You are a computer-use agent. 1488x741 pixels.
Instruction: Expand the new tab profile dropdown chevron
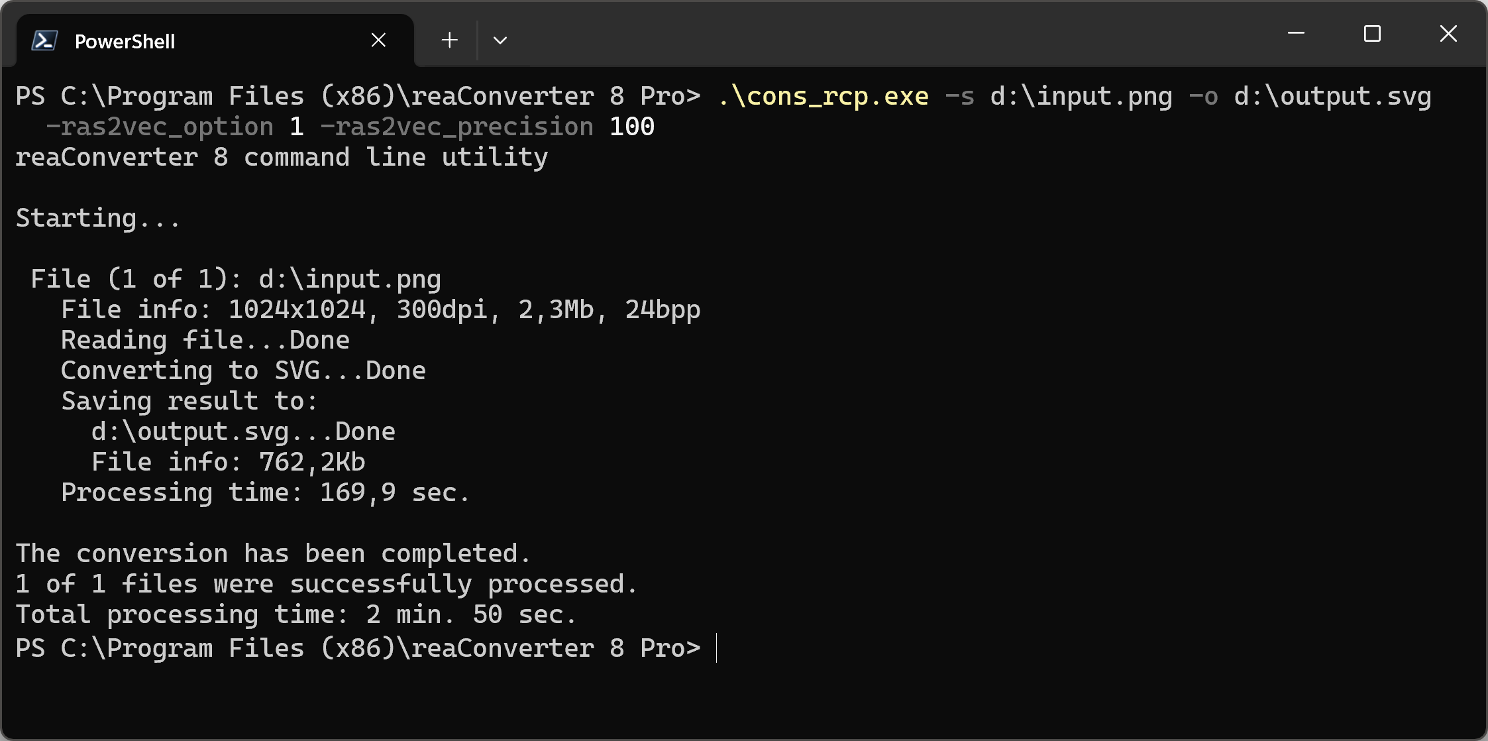coord(500,40)
